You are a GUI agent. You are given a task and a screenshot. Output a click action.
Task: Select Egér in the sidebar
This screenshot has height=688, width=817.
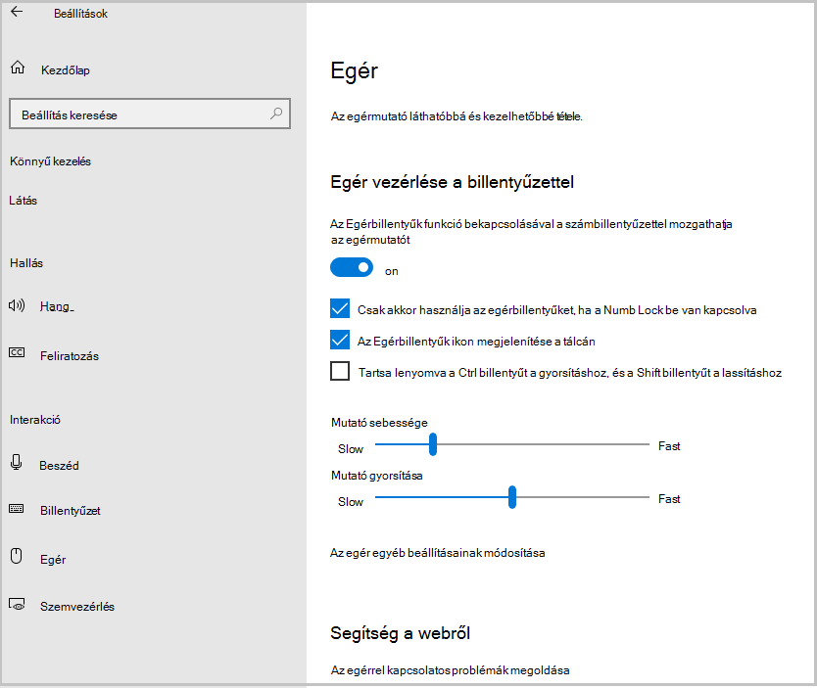click(x=53, y=560)
